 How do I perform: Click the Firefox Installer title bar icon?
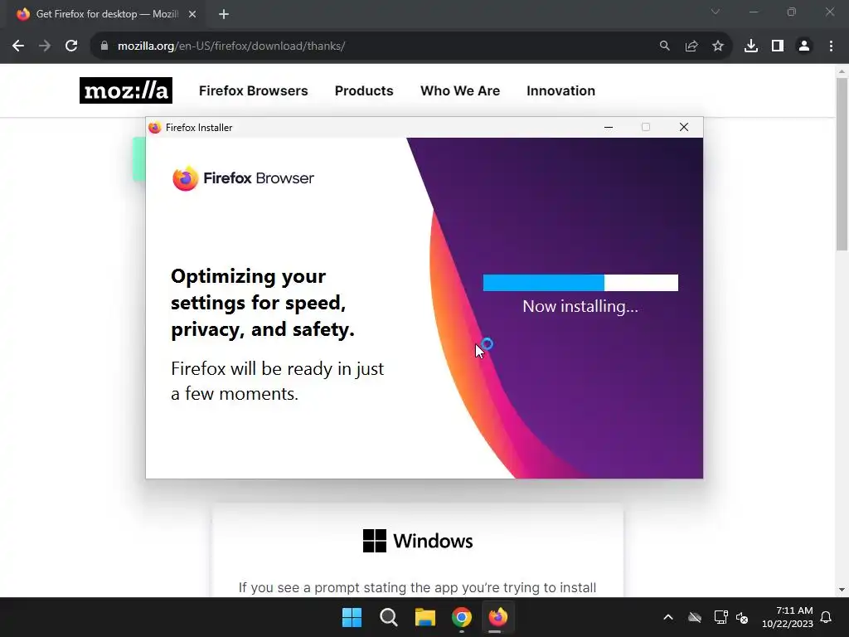point(155,127)
